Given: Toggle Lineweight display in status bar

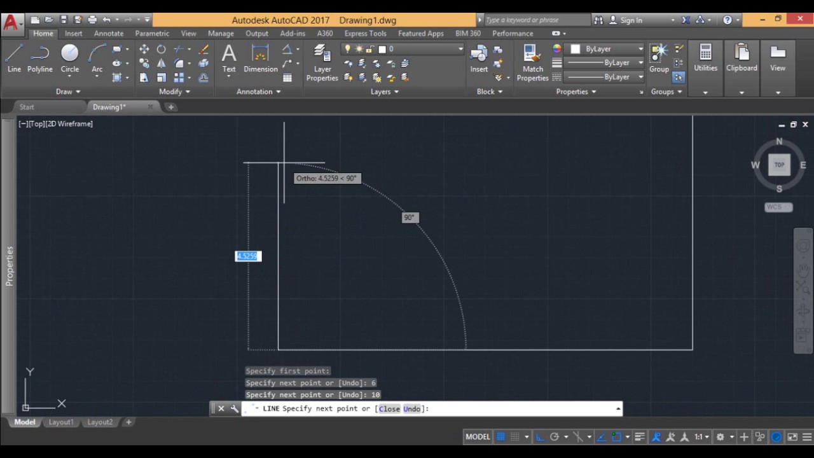Looking at the screenshot, I should click(x=640, y=437).
